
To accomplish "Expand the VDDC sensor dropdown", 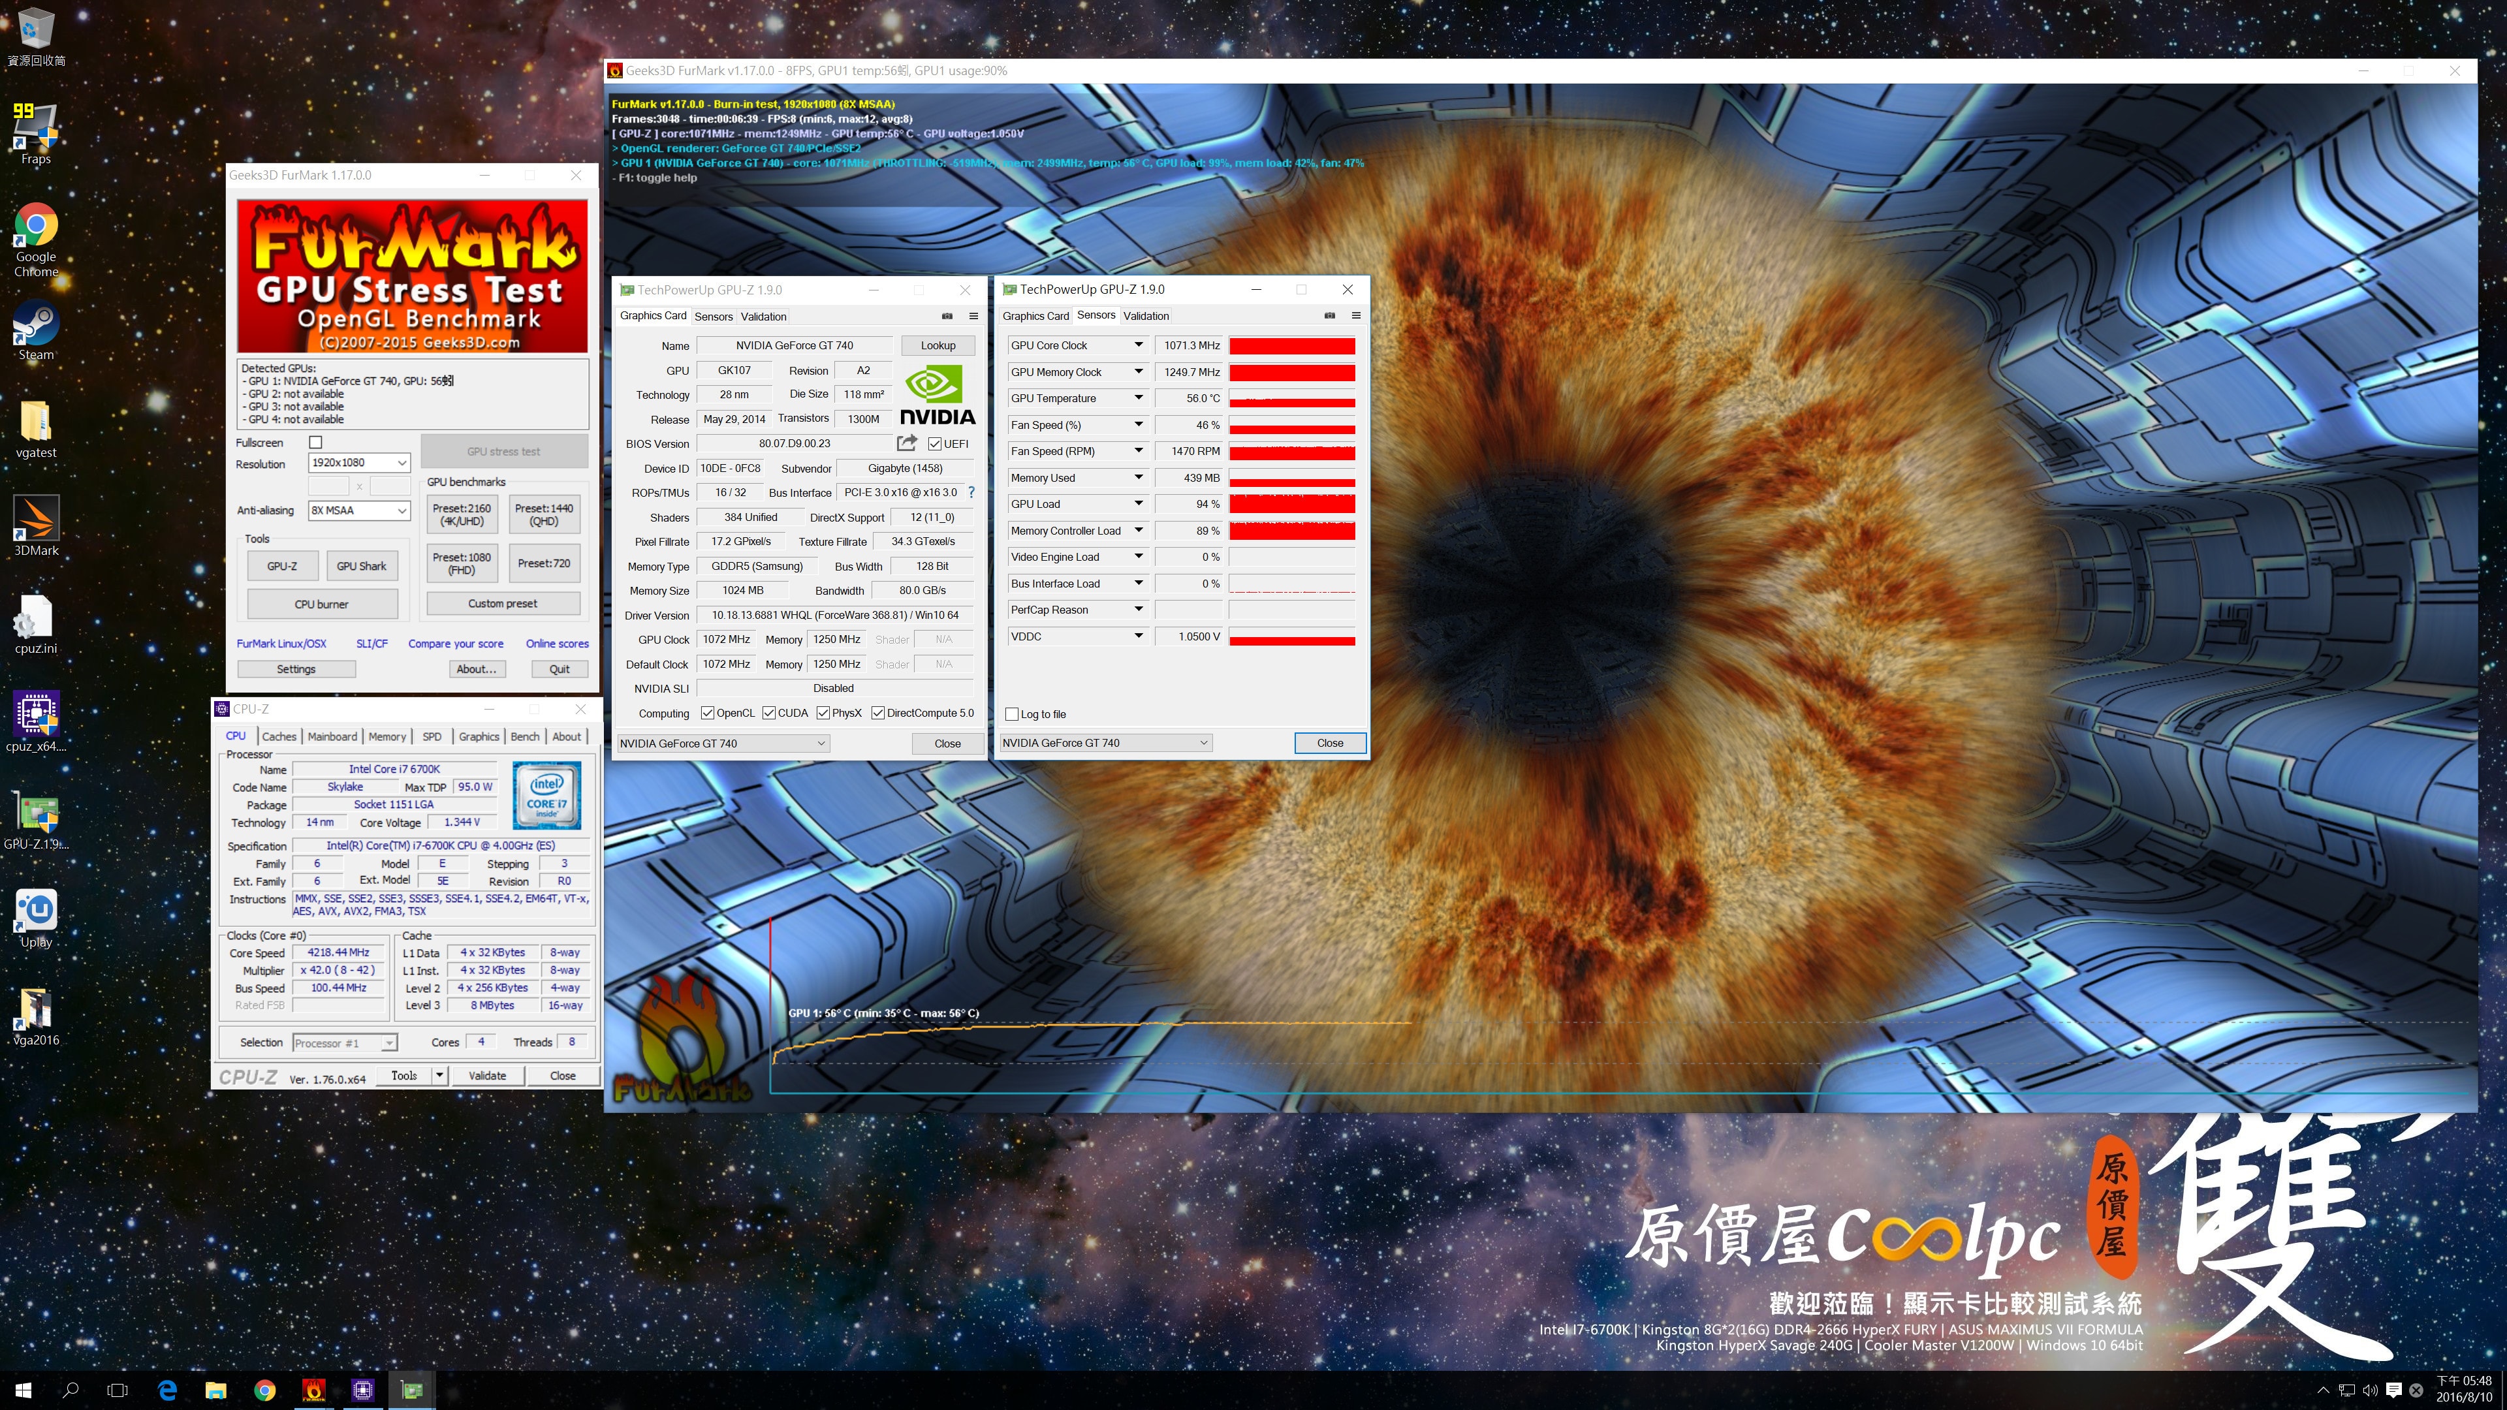I will point(1138,636).
